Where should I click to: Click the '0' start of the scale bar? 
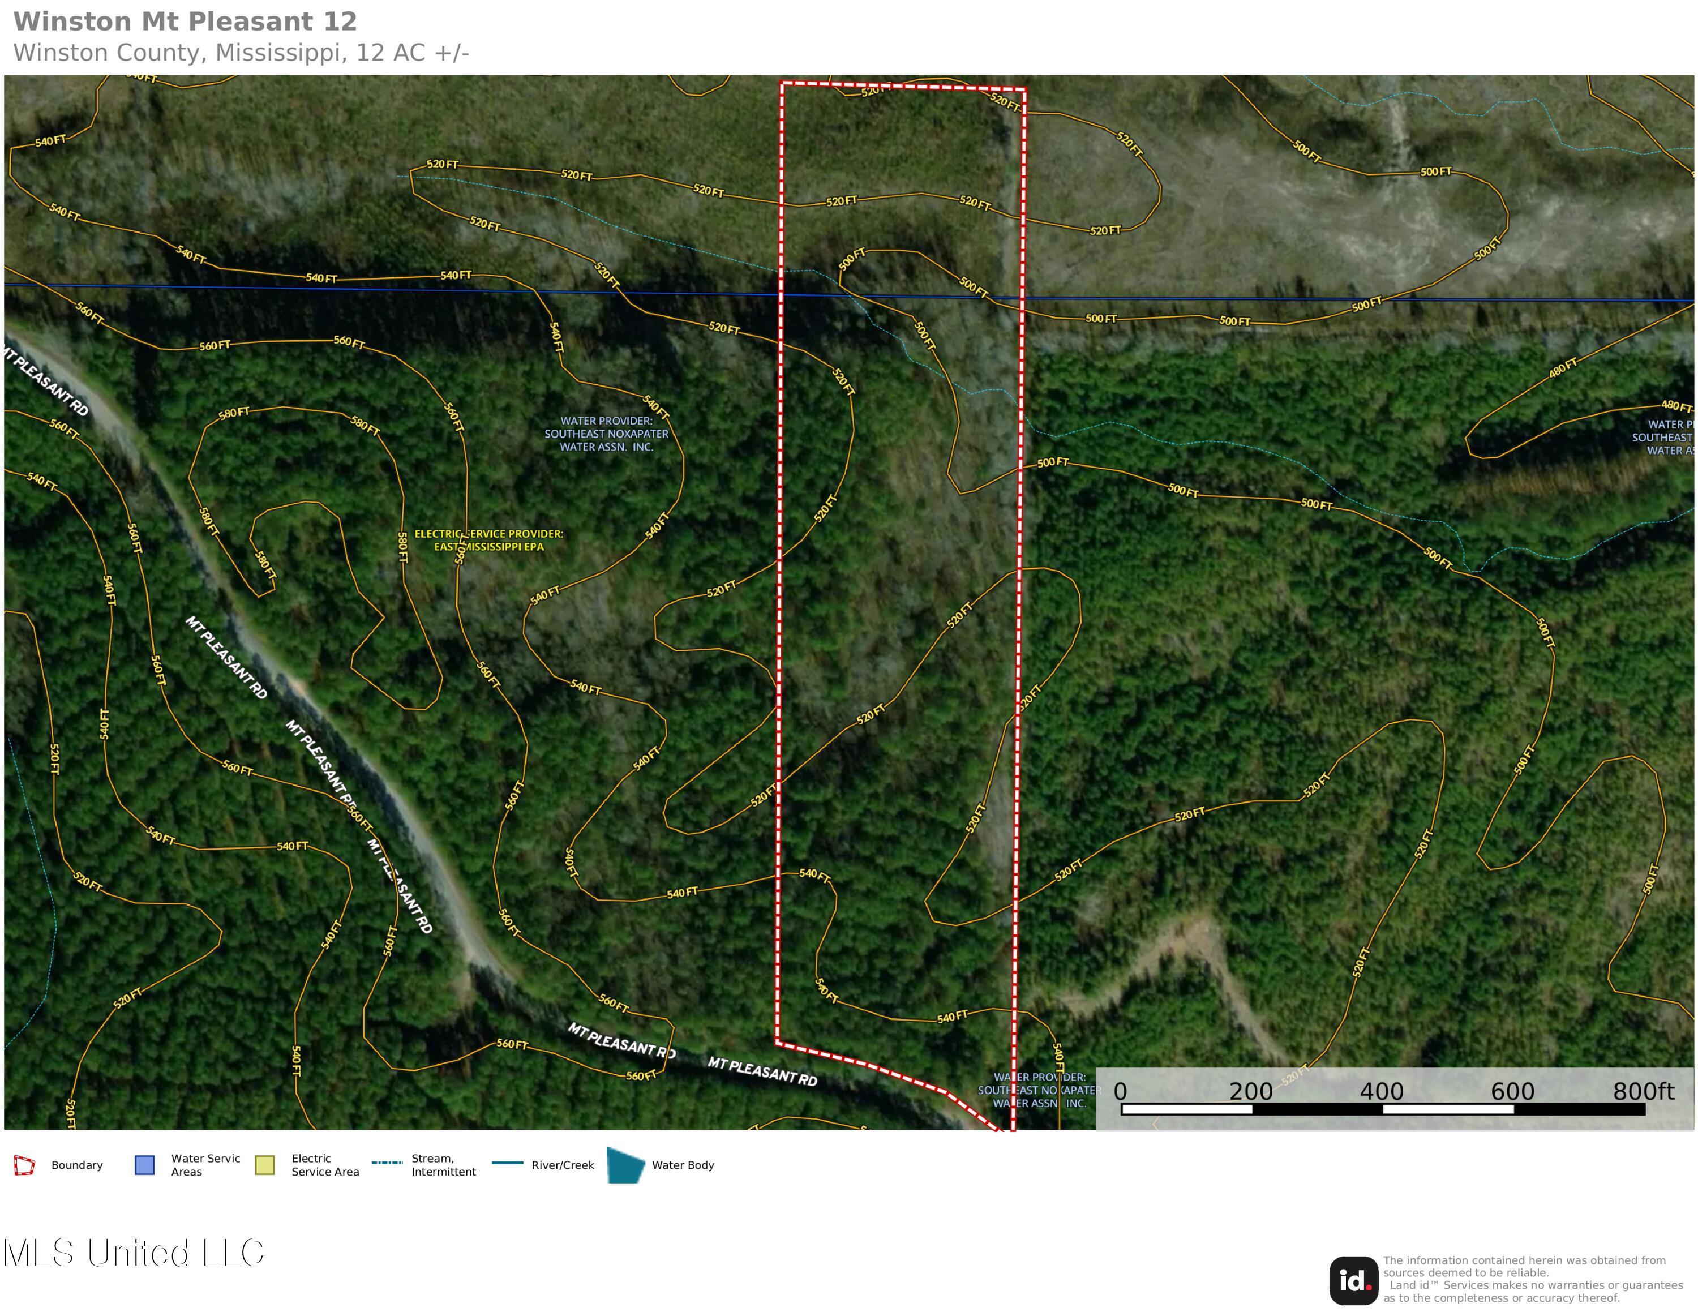1120,1091
